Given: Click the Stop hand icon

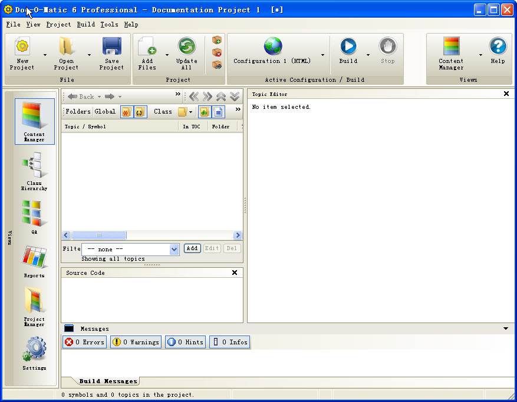Looking at the screenshot, I should pos(388,46).
